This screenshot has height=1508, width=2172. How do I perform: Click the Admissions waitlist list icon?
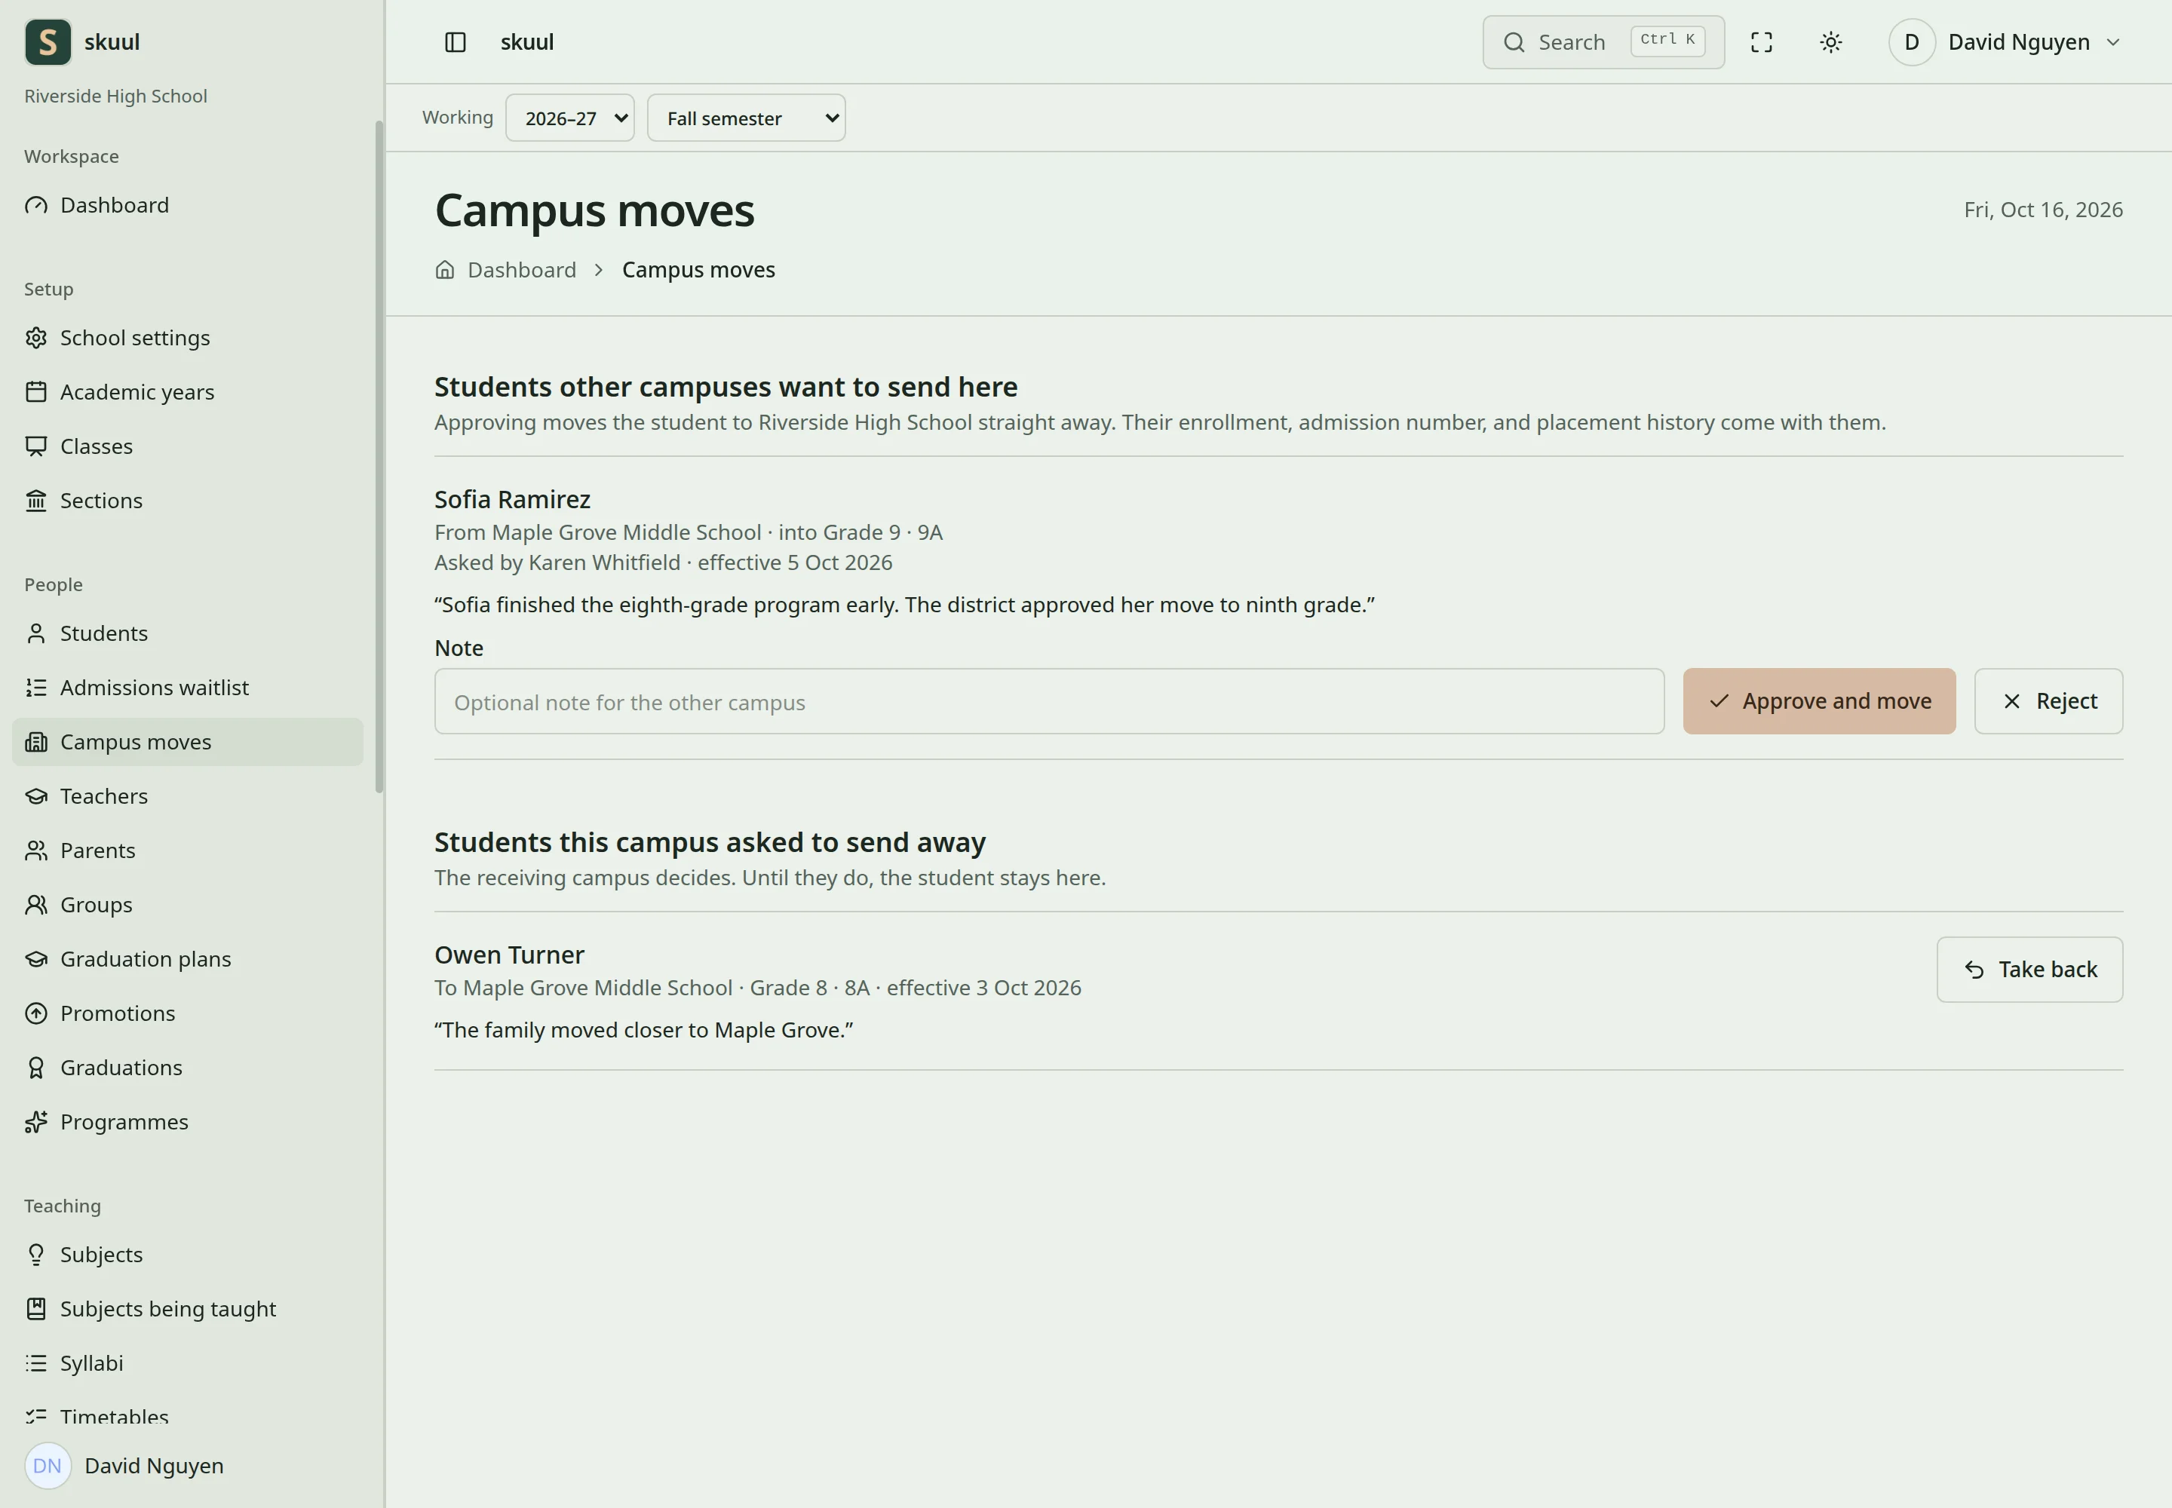(36, 687)
